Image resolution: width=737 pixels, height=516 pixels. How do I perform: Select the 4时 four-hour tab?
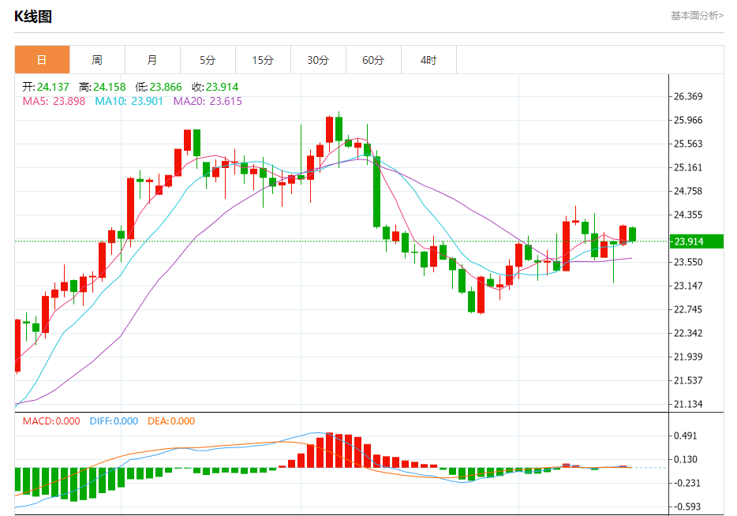pos(428,60)
